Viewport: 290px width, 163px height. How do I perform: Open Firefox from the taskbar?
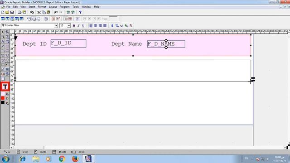point(75,159)
